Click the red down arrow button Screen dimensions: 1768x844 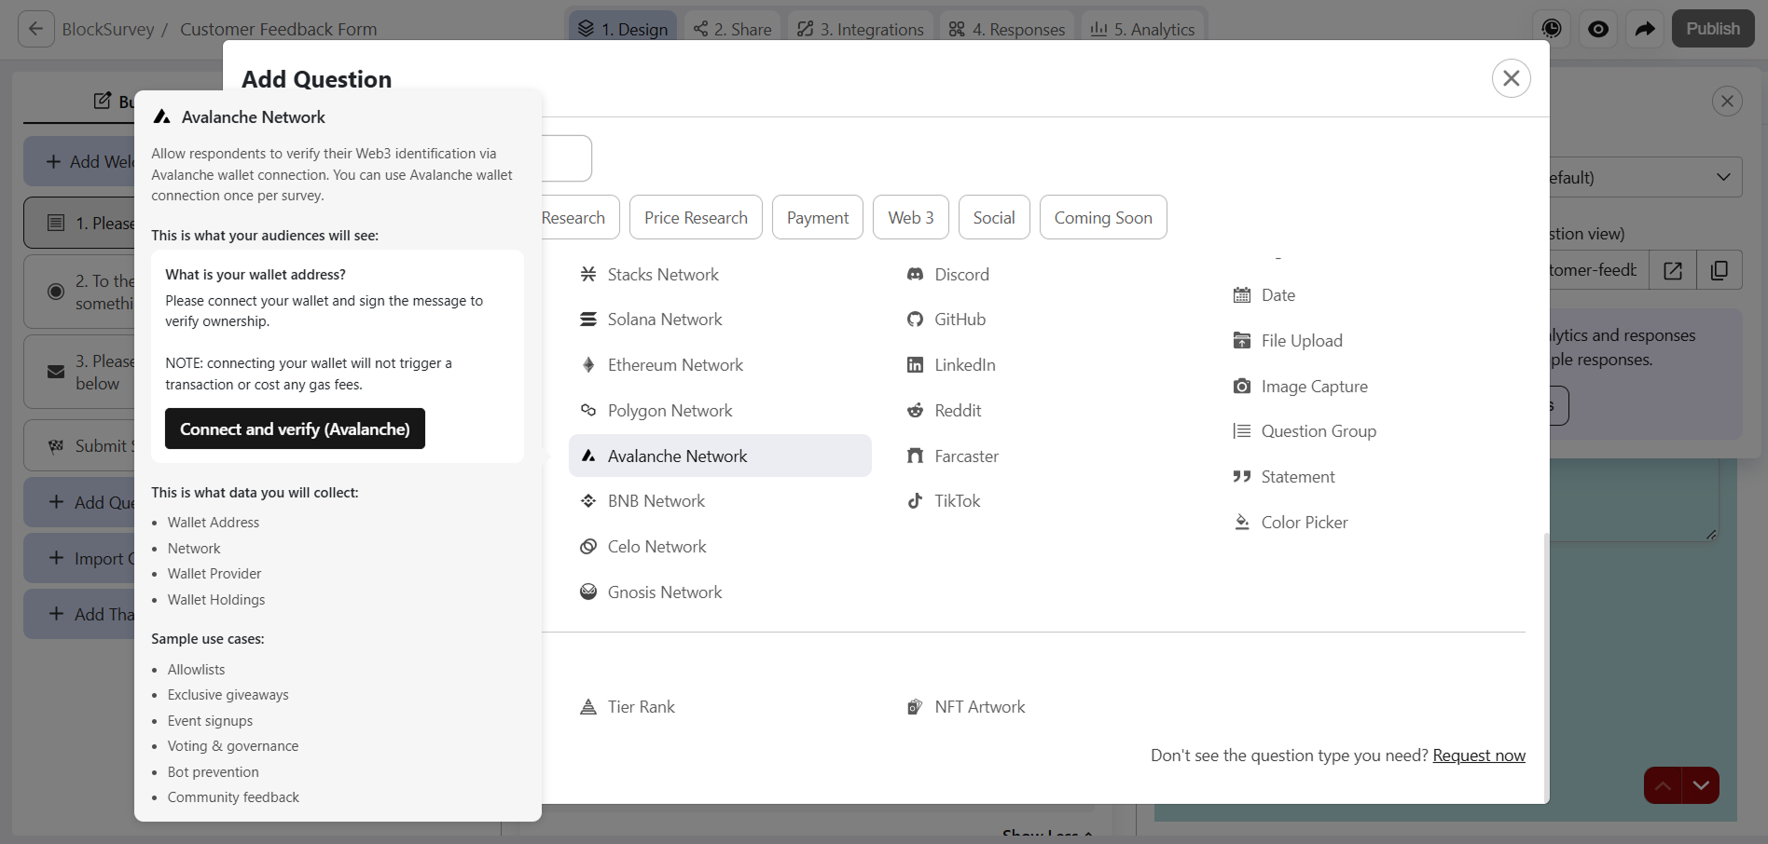[x=1701, y=785]
